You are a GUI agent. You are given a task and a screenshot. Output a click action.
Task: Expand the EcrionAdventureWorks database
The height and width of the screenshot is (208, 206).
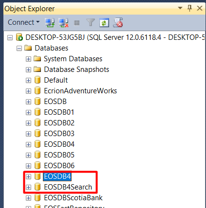click(x=28, y=91)
